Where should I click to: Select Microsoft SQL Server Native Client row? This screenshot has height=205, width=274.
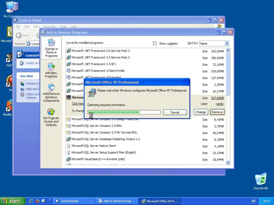tap(146, 146)
